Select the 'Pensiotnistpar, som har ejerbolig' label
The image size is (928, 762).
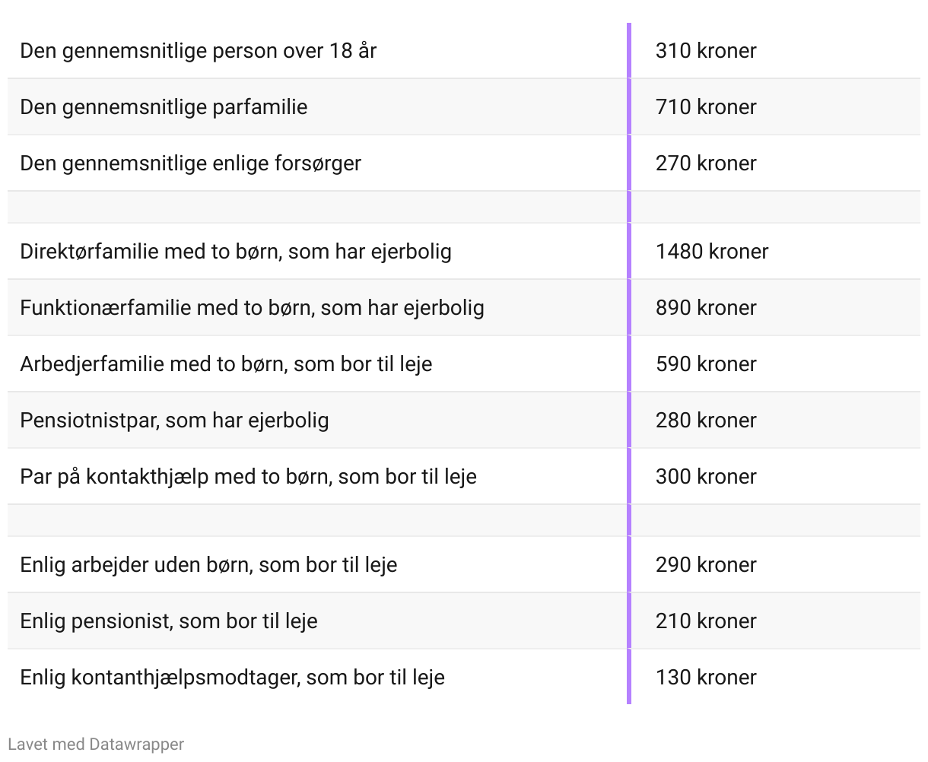(x=174, y=421)
